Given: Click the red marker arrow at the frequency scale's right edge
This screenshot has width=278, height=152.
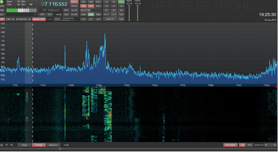Looking at the screenshot, I should click(x=276, y=86).
